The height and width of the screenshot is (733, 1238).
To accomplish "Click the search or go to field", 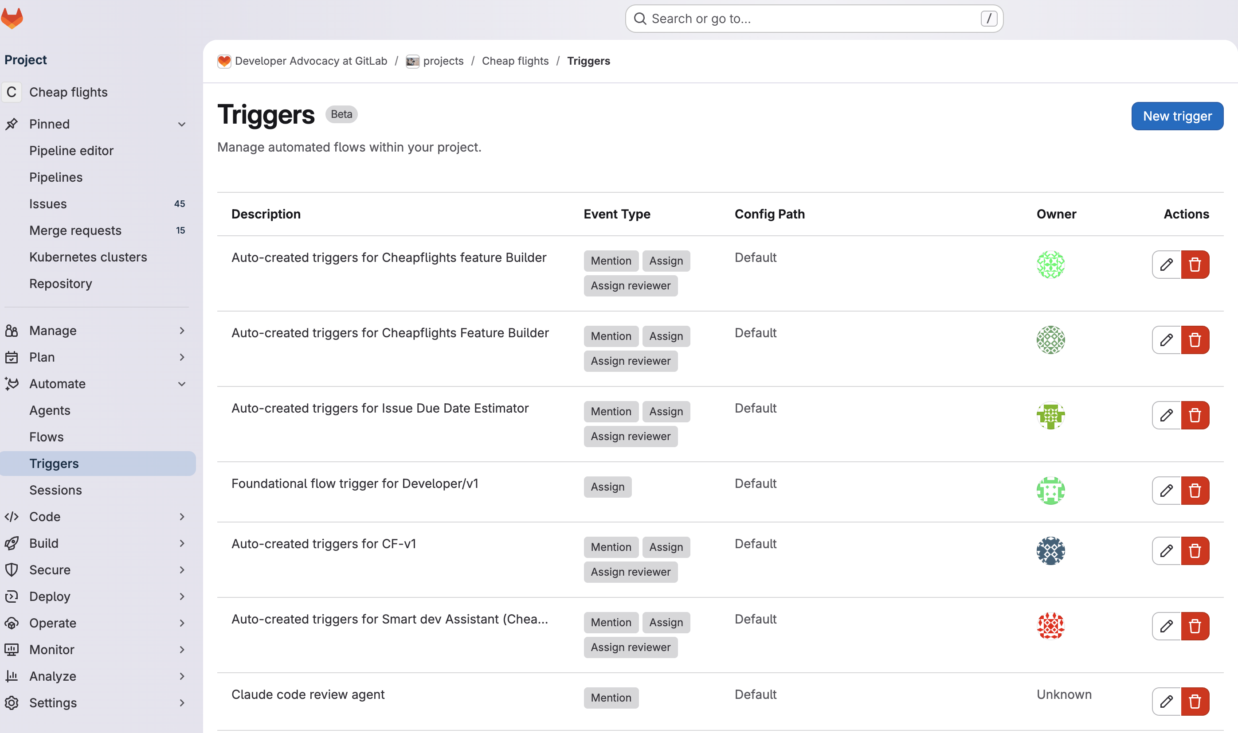I will (814, 18).
